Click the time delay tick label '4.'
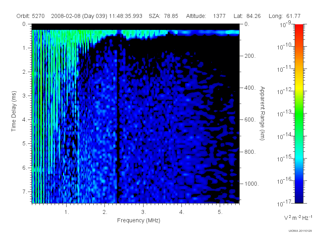Image resolution: width=319 pixels, height=239 pixels. tap(24, 120)
